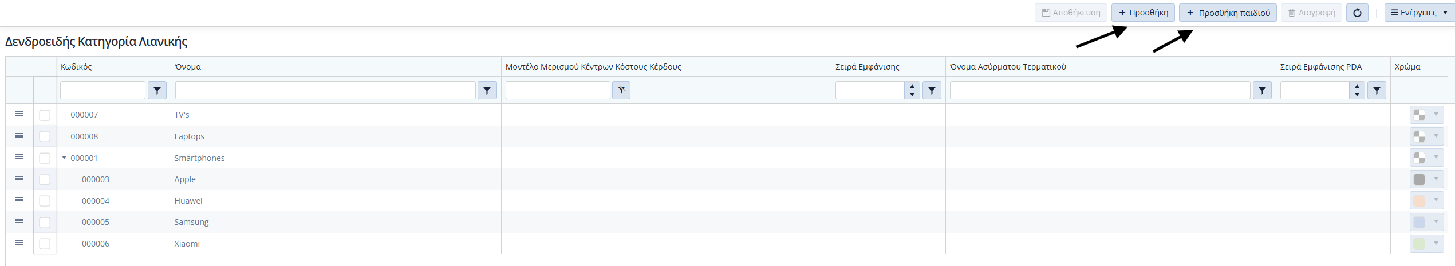Click the Xiaomi name cell
Image resolution: width=1455 pixels, height=266 pixels.
click(336, 244)
